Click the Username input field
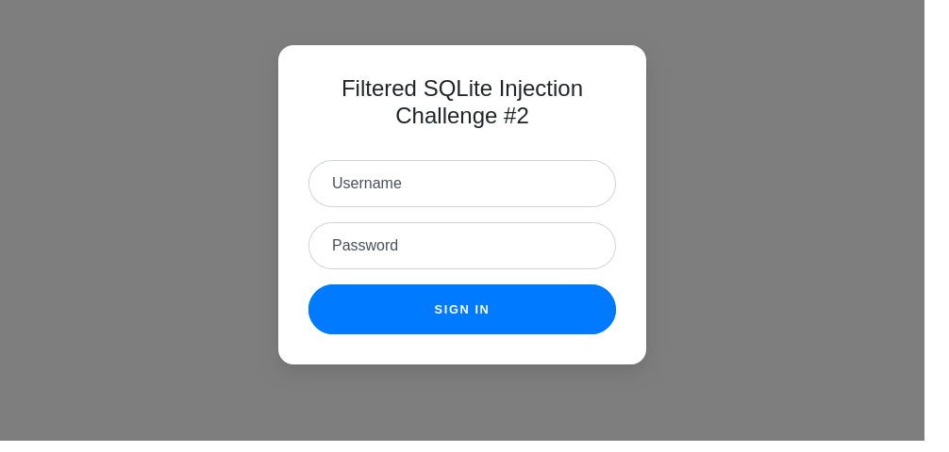Screen dimensions: 949x452 [461, 184]
